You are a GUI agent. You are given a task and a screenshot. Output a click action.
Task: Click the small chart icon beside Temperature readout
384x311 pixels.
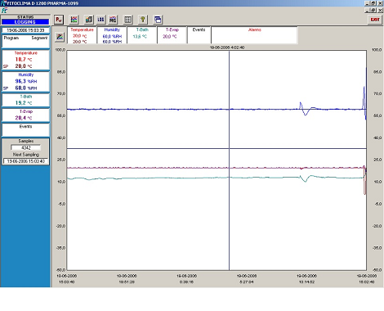60,37
